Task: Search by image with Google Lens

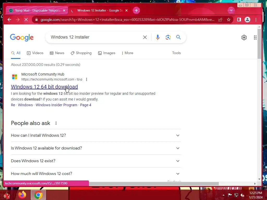Action: (x=168, y=37)
